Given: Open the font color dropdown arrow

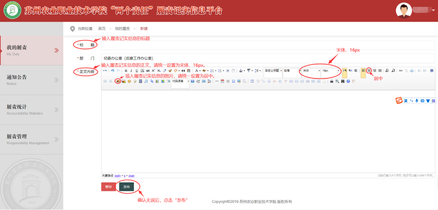Looking at the screenshot, I should [x=200, y=71].
